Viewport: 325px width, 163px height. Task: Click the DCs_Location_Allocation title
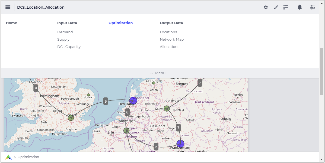coord(41,7)
